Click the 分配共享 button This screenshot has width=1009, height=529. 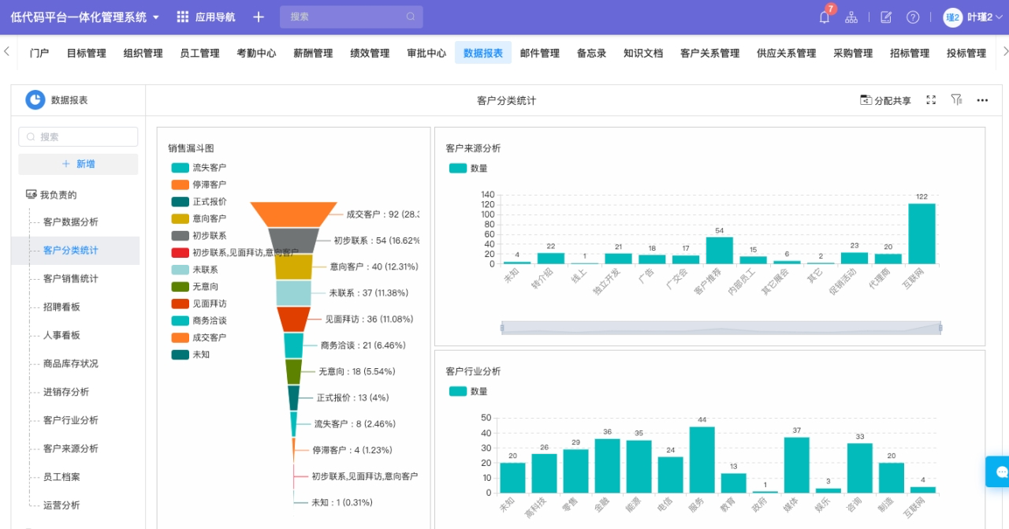pyautogui.click(x=885, y=100)
